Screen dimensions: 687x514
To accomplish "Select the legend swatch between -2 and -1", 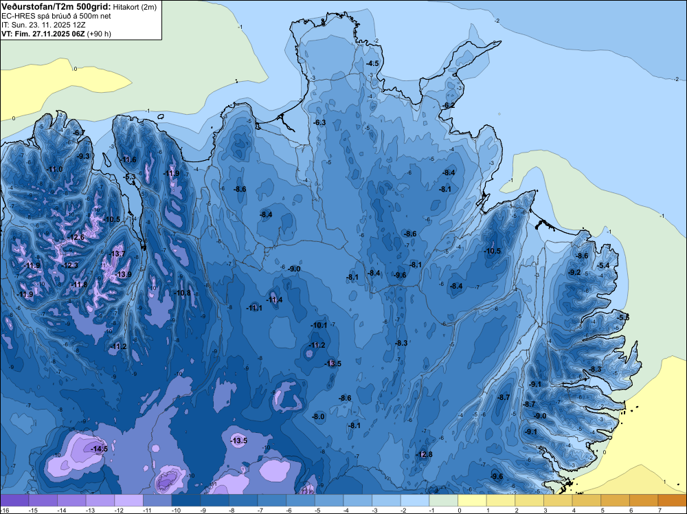I will coord(415,500).
